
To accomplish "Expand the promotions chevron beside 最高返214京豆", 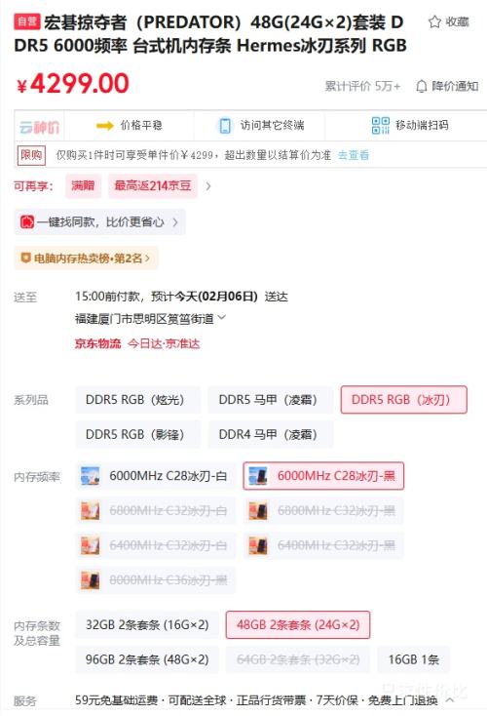I will pyautogui.click(x=207, y=186).
